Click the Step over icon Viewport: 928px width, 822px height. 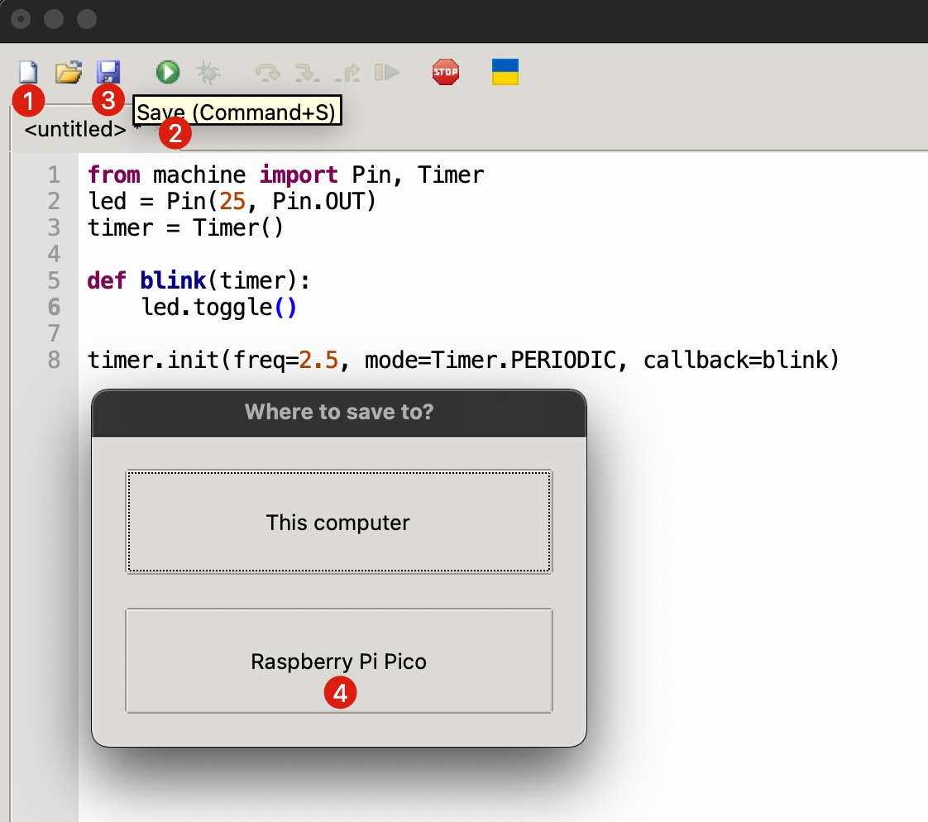pyautogui.click(x=267, y=73)
